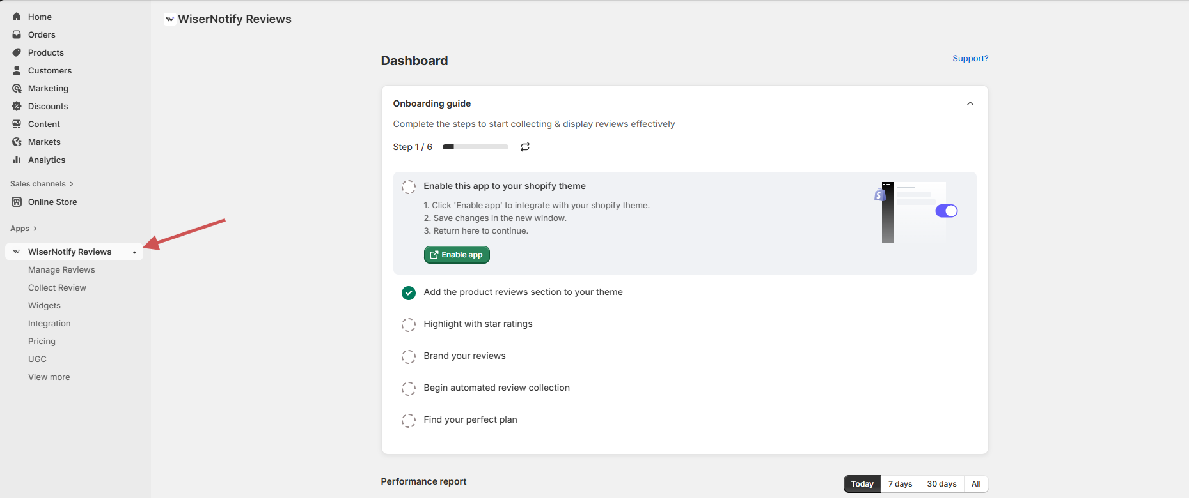
Task: Click the Products tag icon
Action: tap(17, 52)
